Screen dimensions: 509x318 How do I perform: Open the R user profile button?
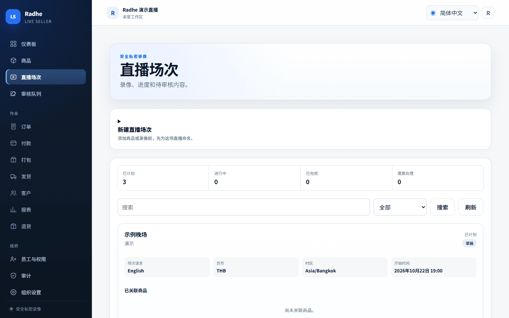pos(488,13)
